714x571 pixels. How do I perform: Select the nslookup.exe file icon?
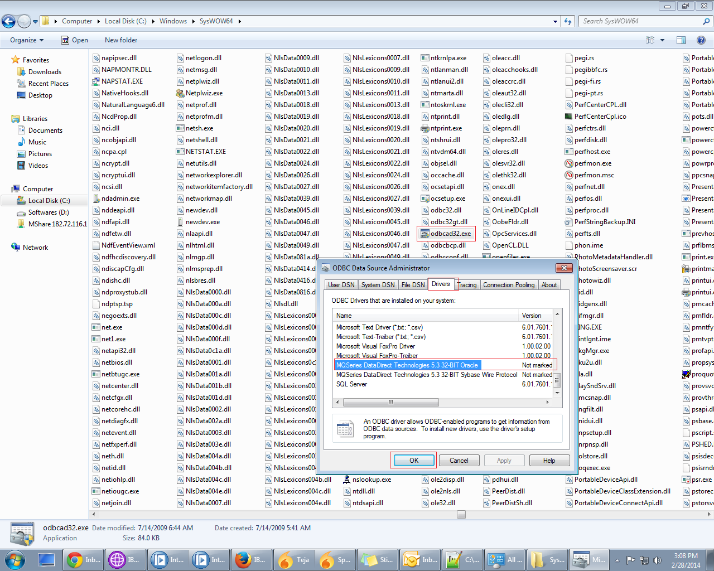(347, 480)
